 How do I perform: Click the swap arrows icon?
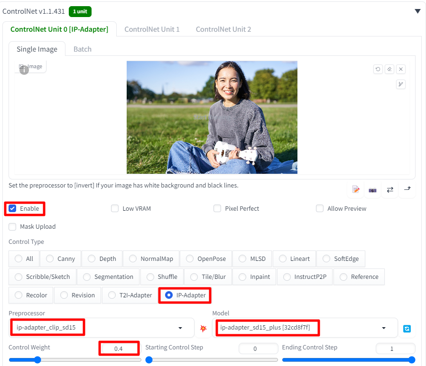390,189
